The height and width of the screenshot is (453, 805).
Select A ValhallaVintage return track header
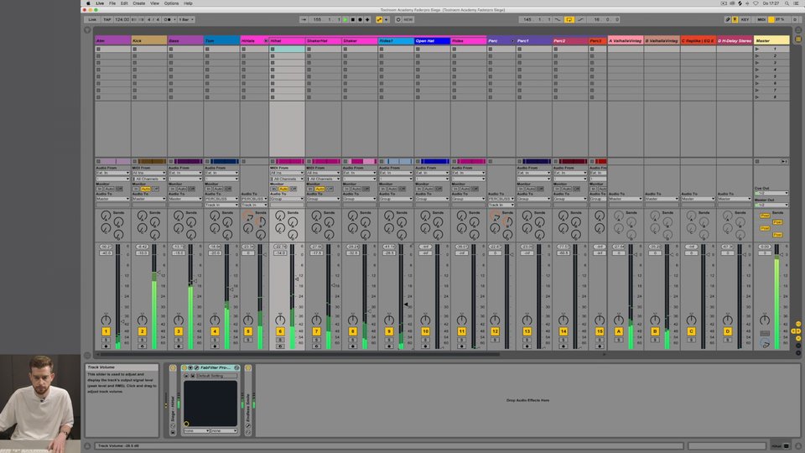[626, 40]
